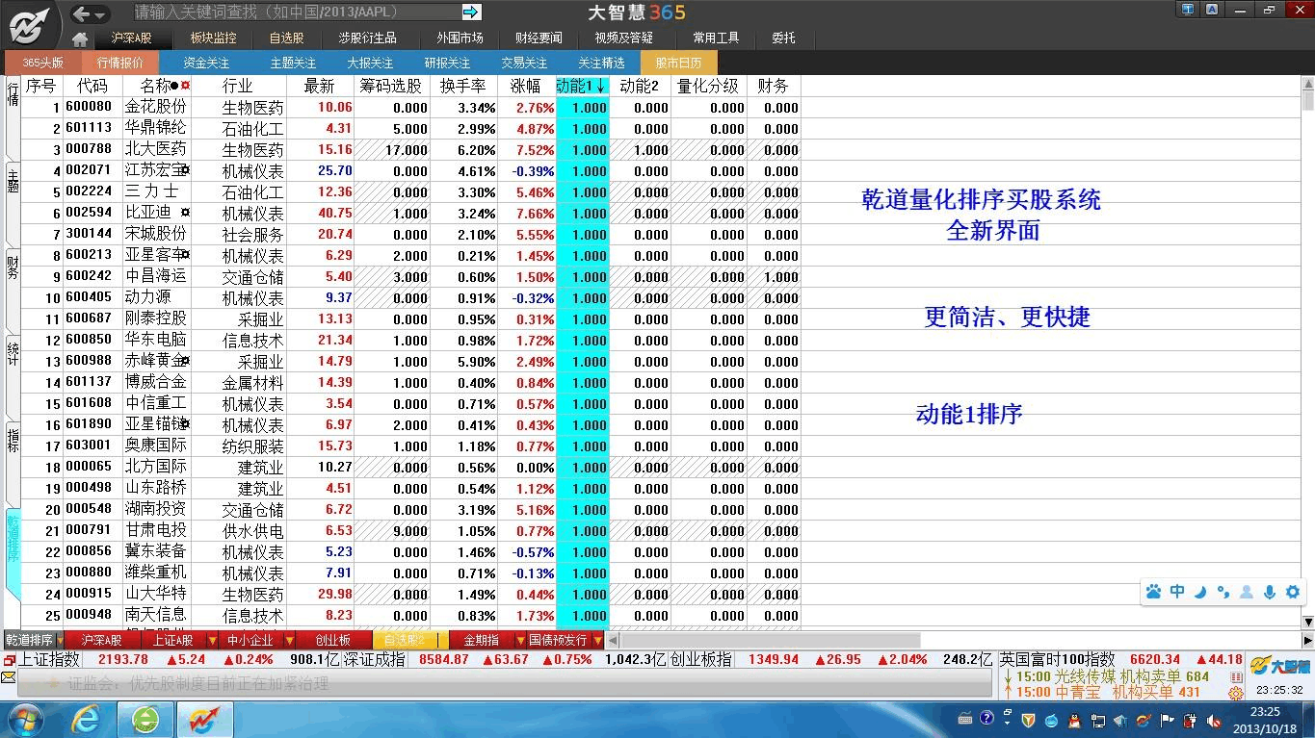Toggle the 中 Chinese/English input mode
The image size is (1315, 738).
(1177, 592)
